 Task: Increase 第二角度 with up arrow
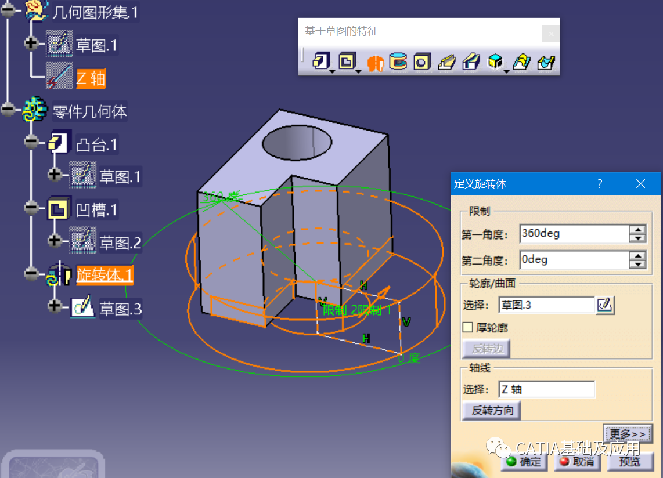pyautogui.click(x=637, y=255)
